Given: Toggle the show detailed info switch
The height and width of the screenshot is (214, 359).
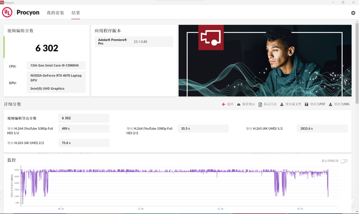Looking at the screenshot, I should pyautogui.click(x=344, y=161).
